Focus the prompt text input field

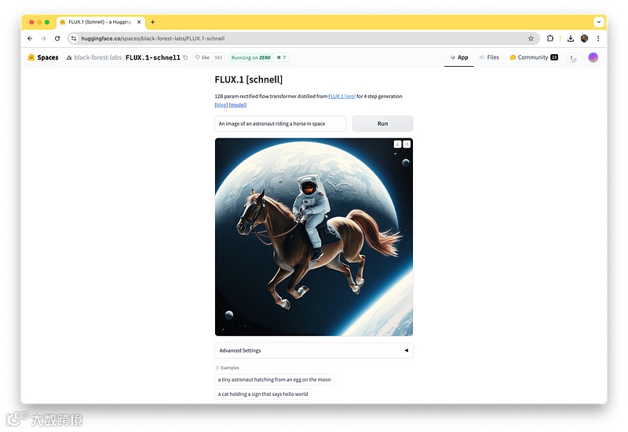[x=280, y=123]
